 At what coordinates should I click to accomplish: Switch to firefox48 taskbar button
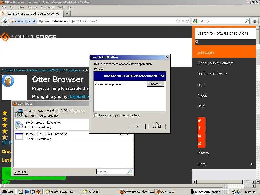point(100,192)
